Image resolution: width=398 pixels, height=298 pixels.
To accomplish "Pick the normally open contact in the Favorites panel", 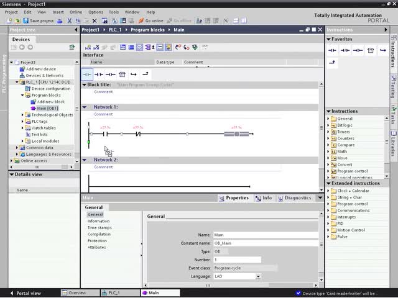I will coord(332,50).
